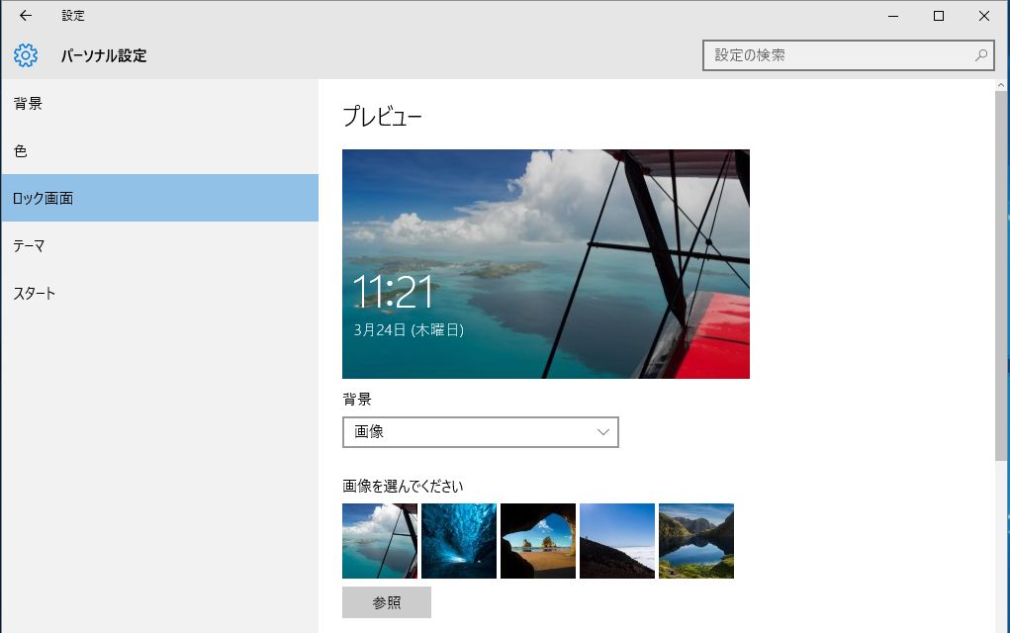
Task: Click the dropdown chevron of the 背景 combo box
Action: coord(602,432)
